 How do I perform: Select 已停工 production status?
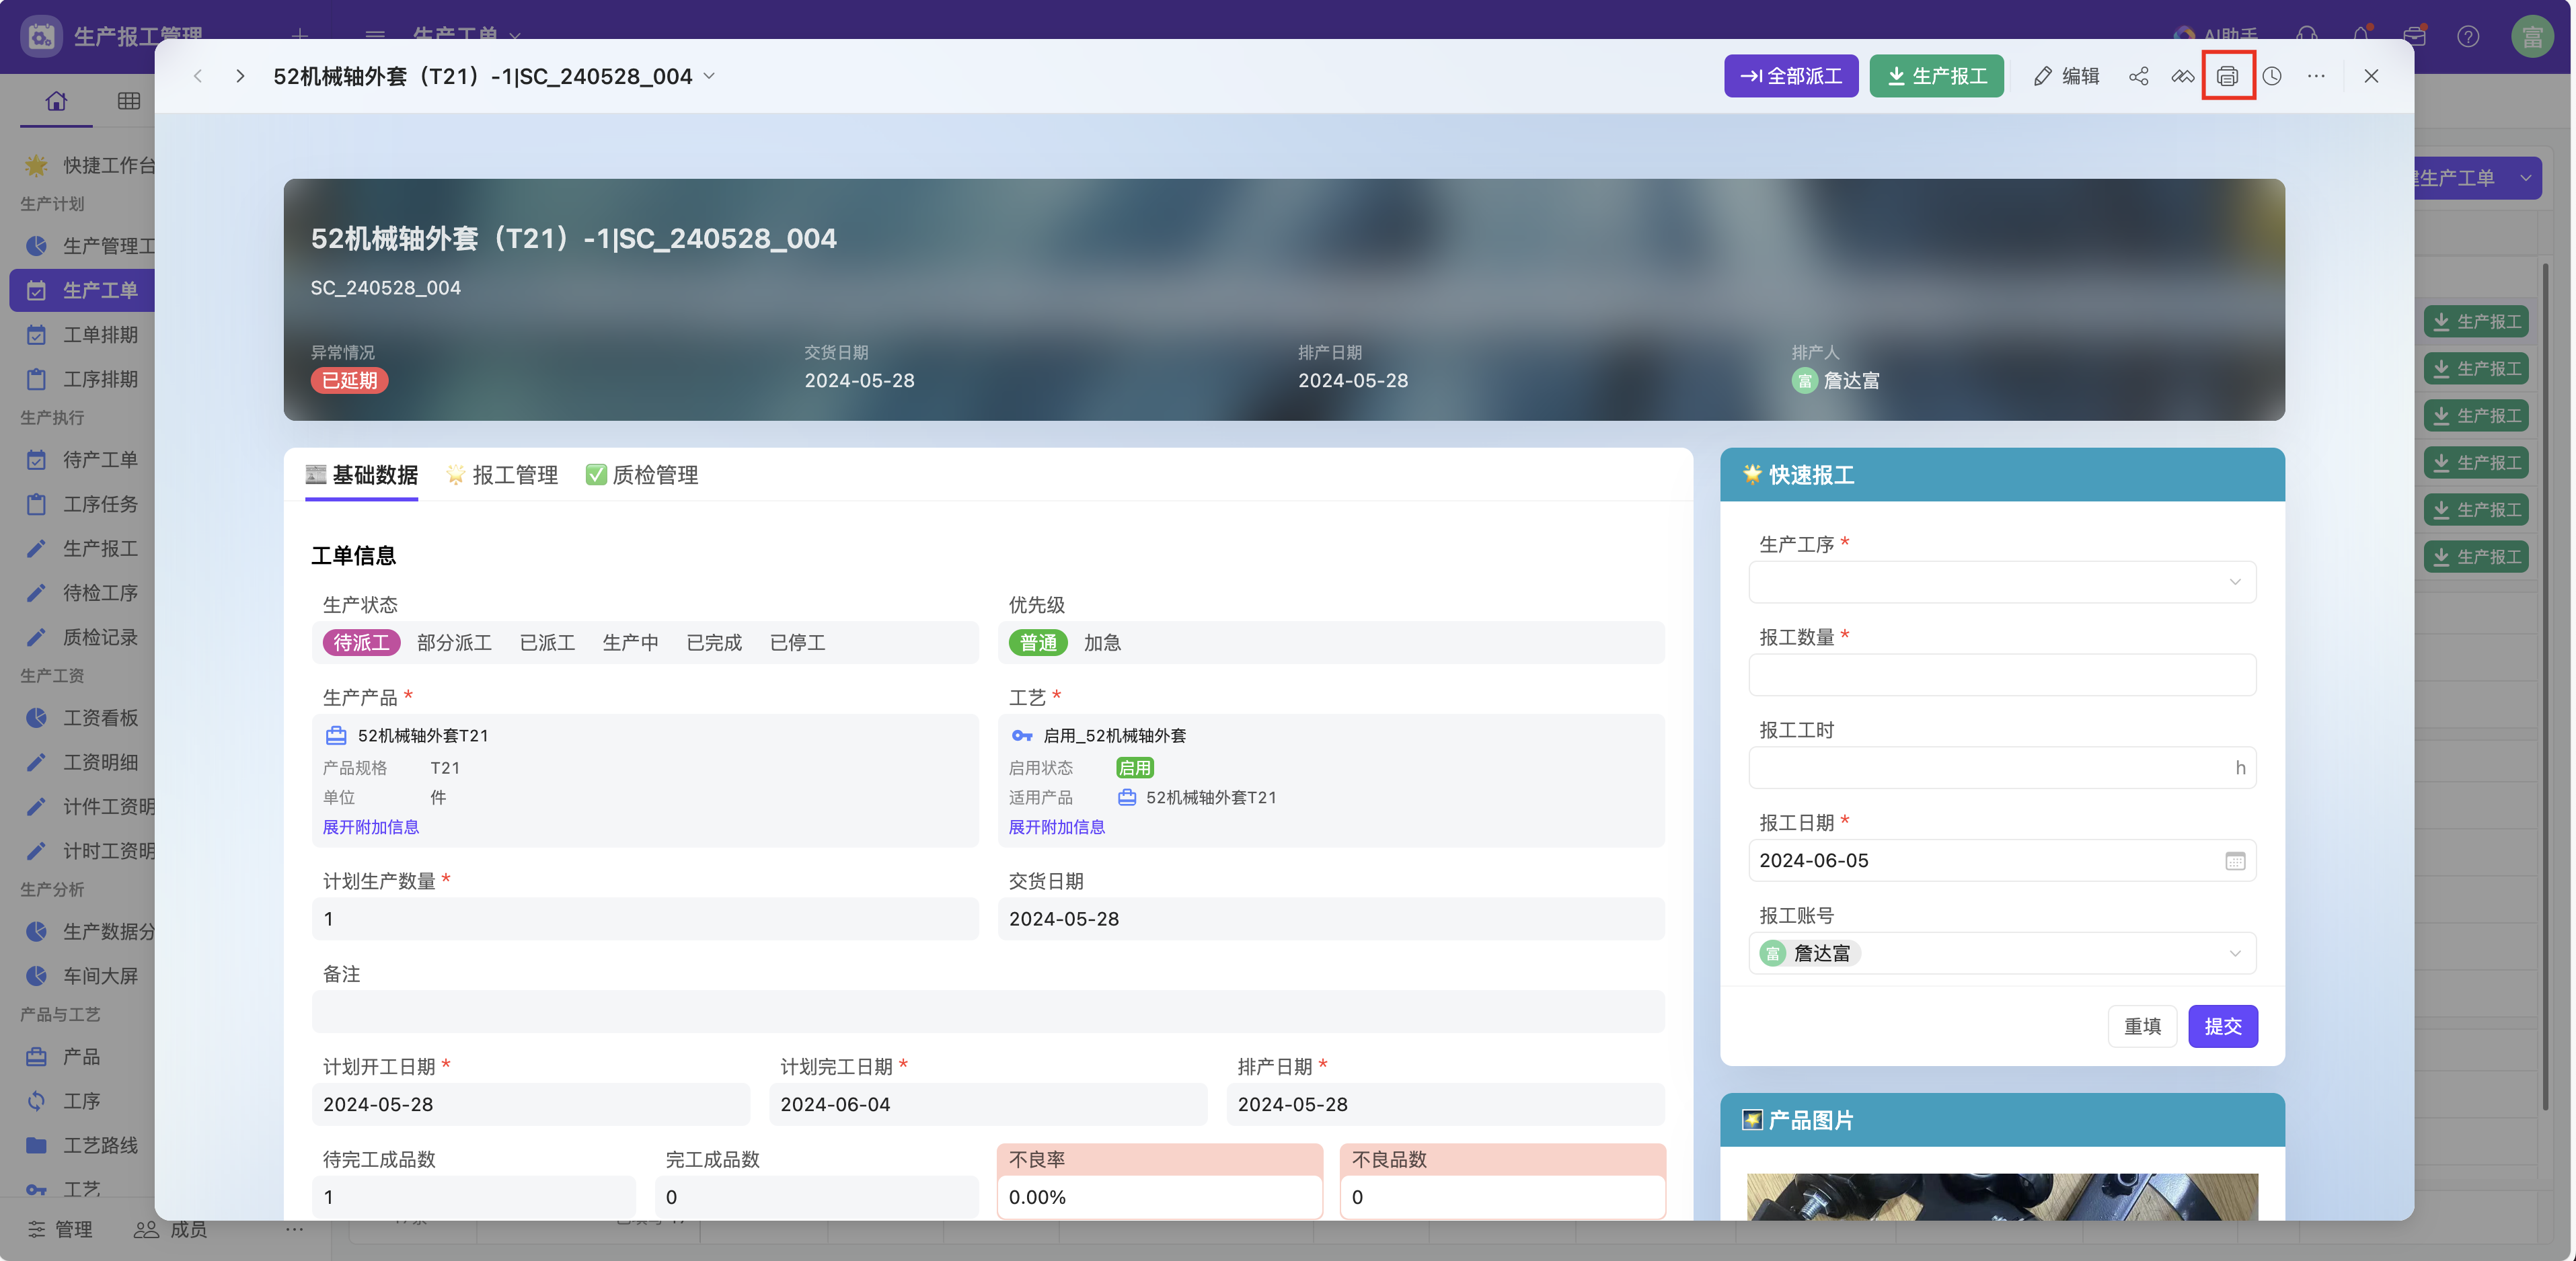[x=797, y=643]
